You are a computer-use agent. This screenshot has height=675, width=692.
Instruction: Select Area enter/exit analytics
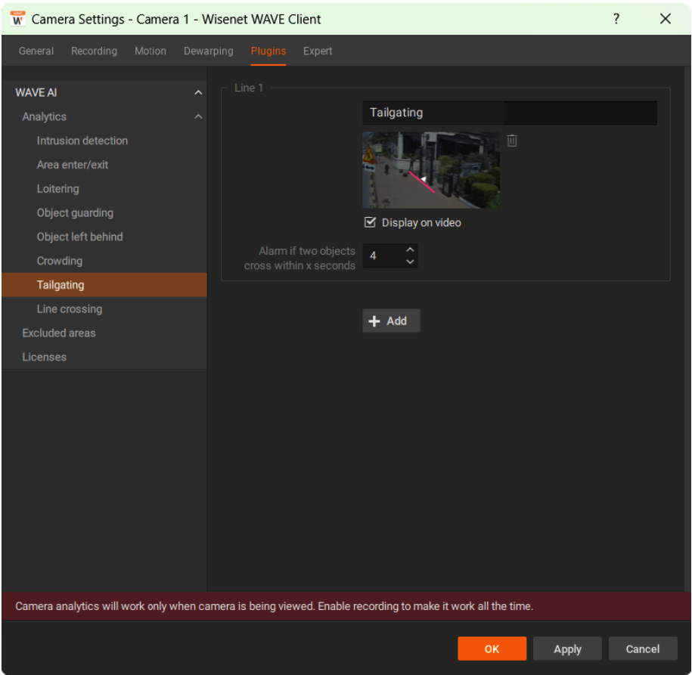pyautogui.click(x=104, y=165)
